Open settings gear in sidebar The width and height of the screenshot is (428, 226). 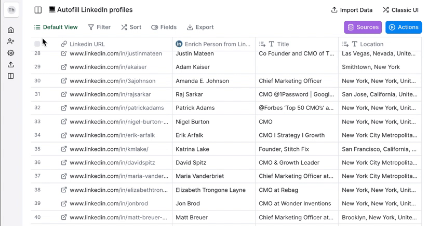[x=10, y=53]
